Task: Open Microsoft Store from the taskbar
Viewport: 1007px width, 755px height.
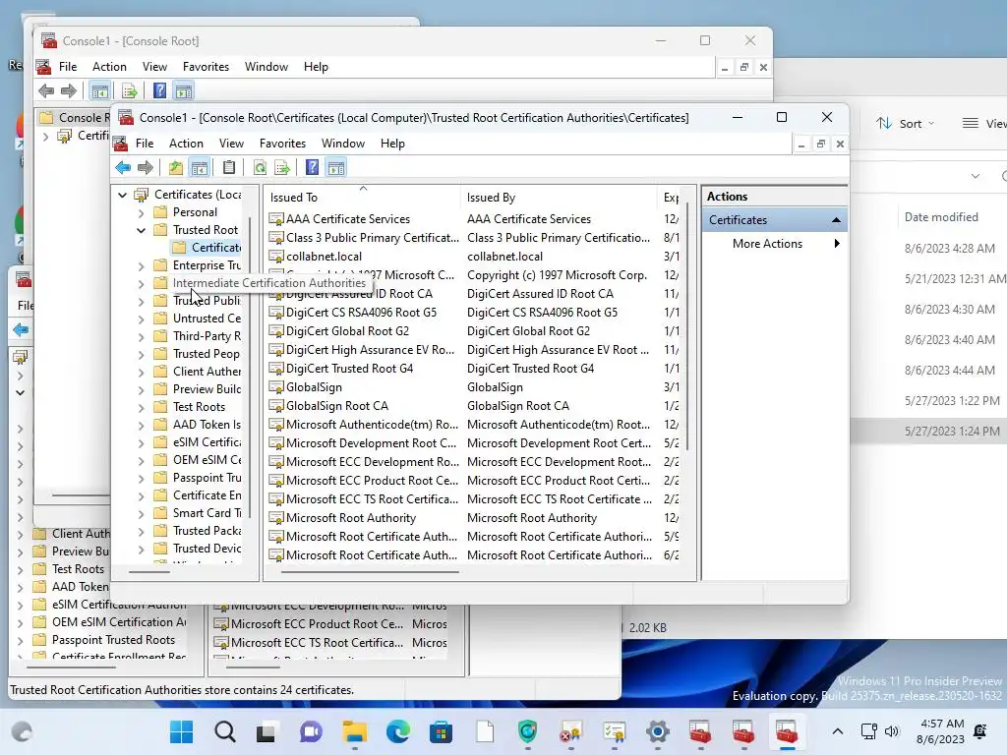Action: pyautogui.click(x=442, y=731)
